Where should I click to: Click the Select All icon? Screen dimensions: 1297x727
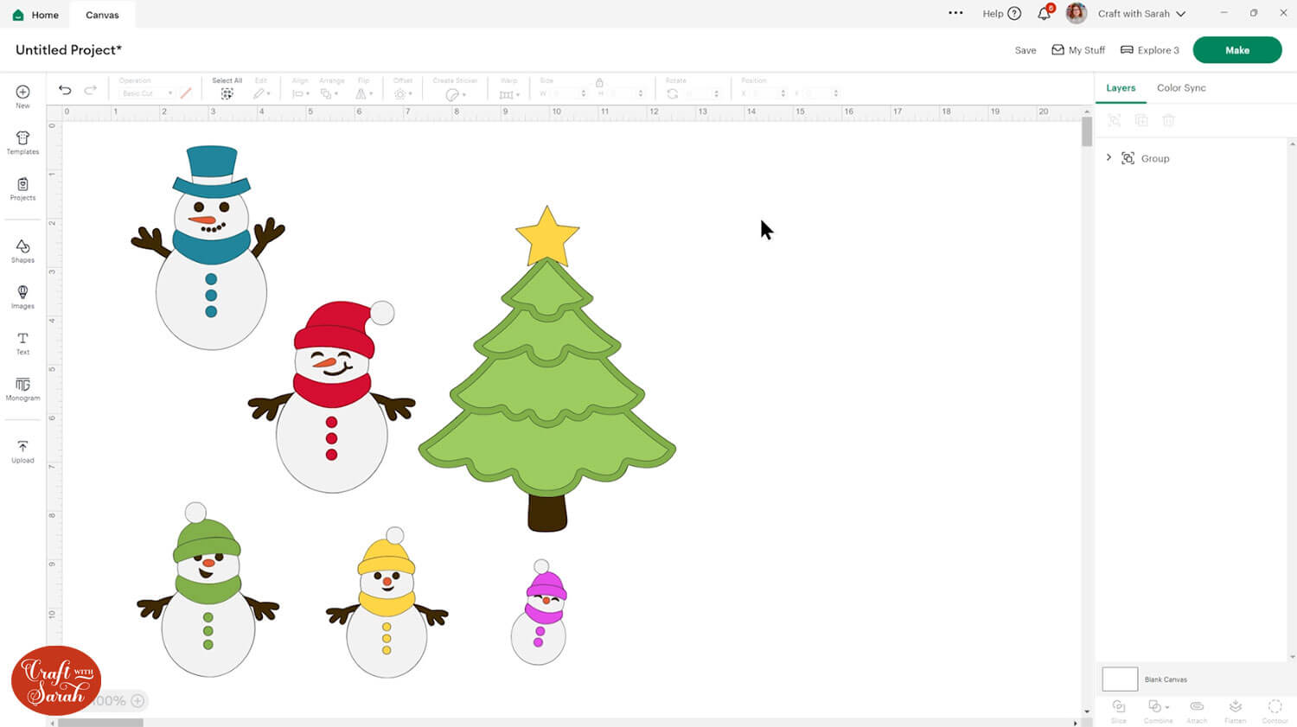[x=227, y=93]
